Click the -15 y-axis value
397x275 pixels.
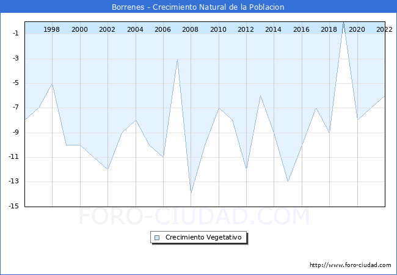(13, 206)
